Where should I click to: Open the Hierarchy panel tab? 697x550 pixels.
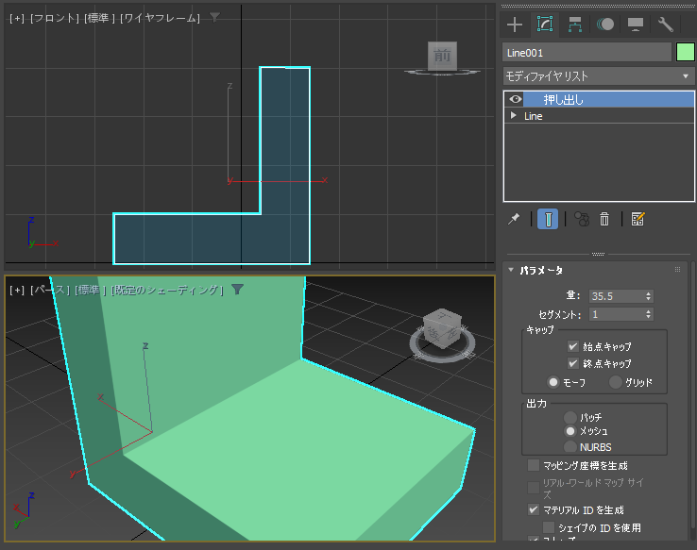point(575,25)
